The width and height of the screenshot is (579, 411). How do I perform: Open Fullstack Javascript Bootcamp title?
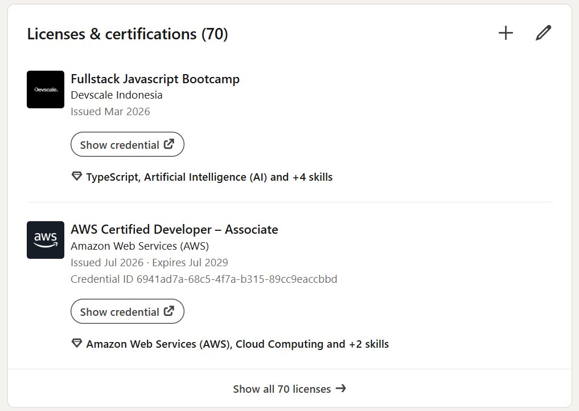tap(155, 79)
